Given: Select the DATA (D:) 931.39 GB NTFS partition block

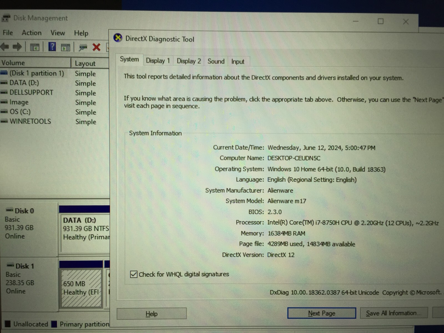Looking at the screenshot, I should click(x=85, y=233).
